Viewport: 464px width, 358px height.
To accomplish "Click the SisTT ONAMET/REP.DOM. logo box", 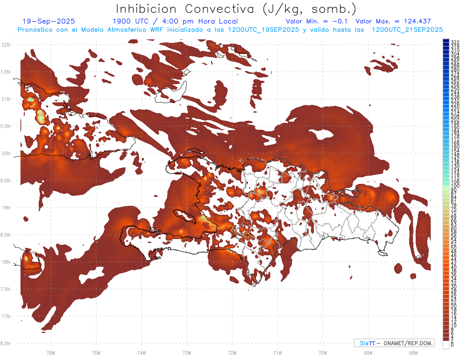I will point(394,343).
